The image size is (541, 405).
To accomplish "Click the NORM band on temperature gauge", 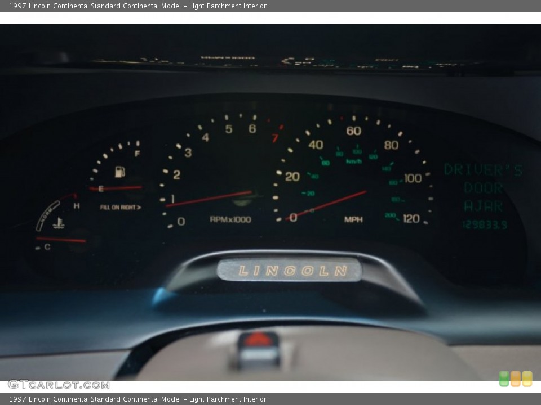I will pyautogui.click(x=47, y=215).
